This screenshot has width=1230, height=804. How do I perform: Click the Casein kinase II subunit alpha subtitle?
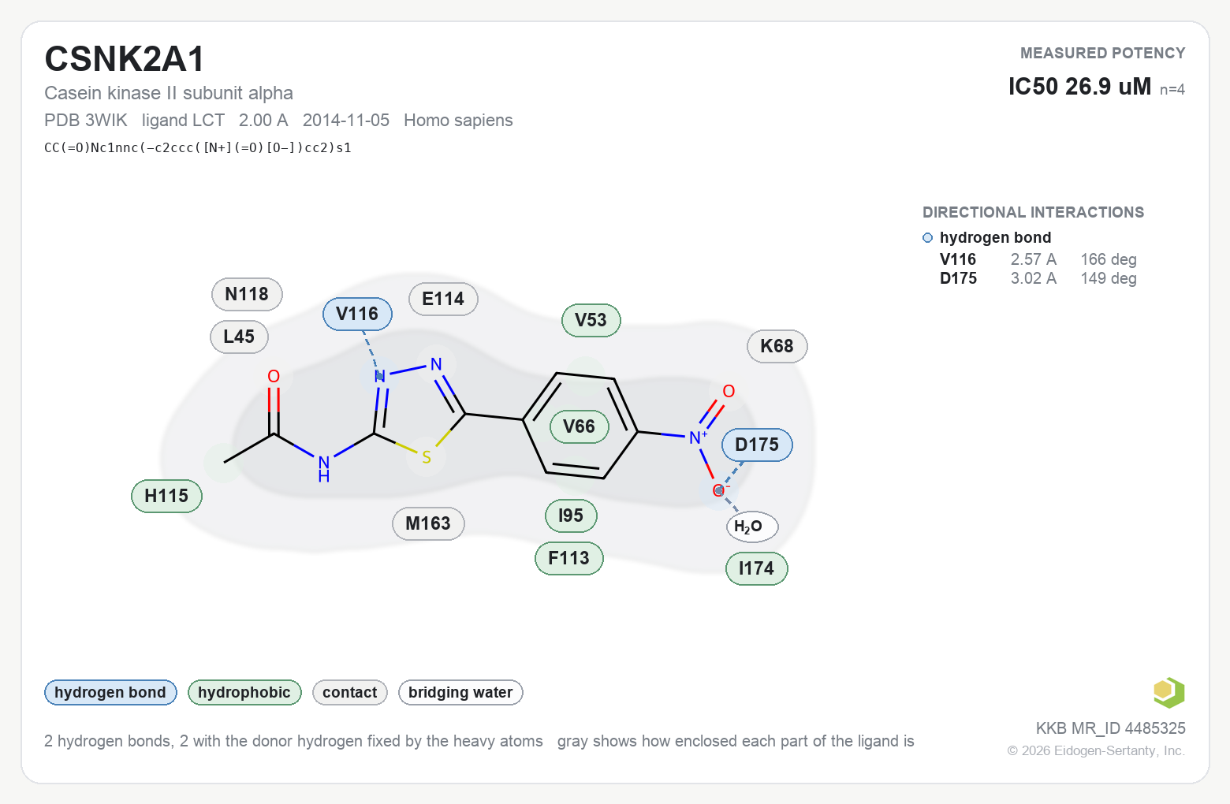(x=169, y=93)
